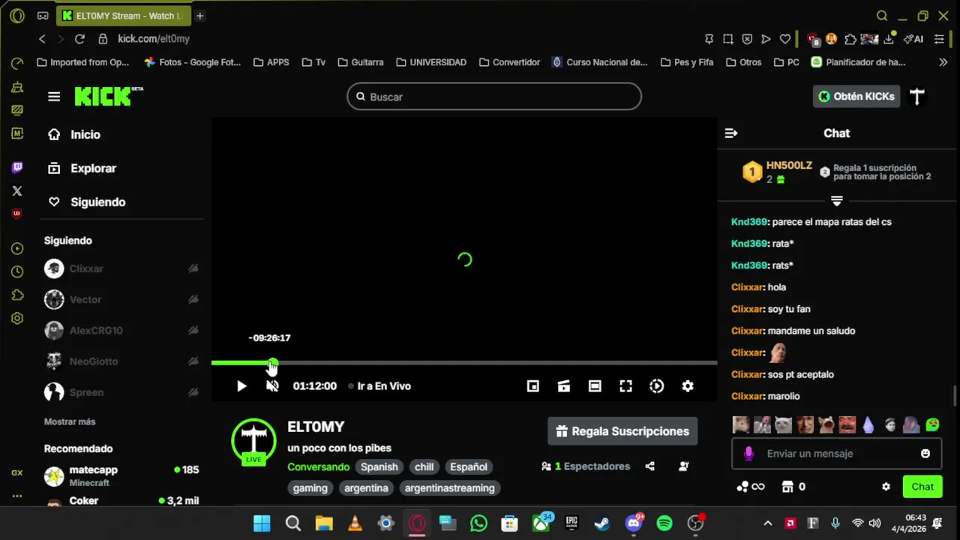
Task: Click the chill tag
Action: [424, 466]
